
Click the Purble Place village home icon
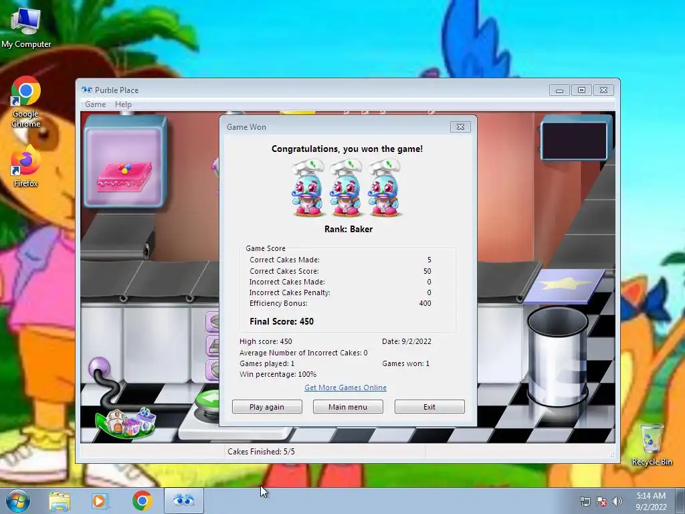[x=126, y=423]
